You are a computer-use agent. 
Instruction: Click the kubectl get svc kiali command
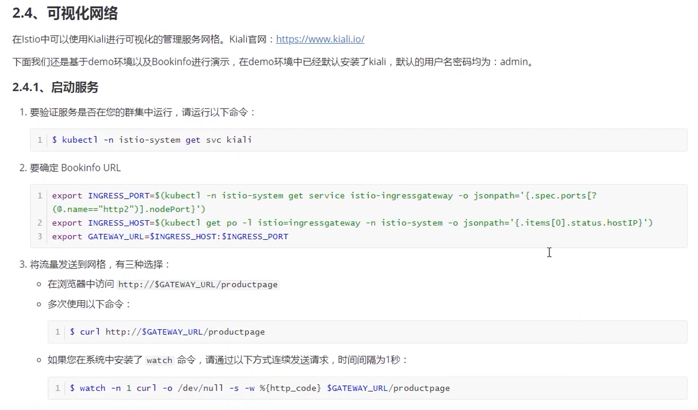(152, 140)
